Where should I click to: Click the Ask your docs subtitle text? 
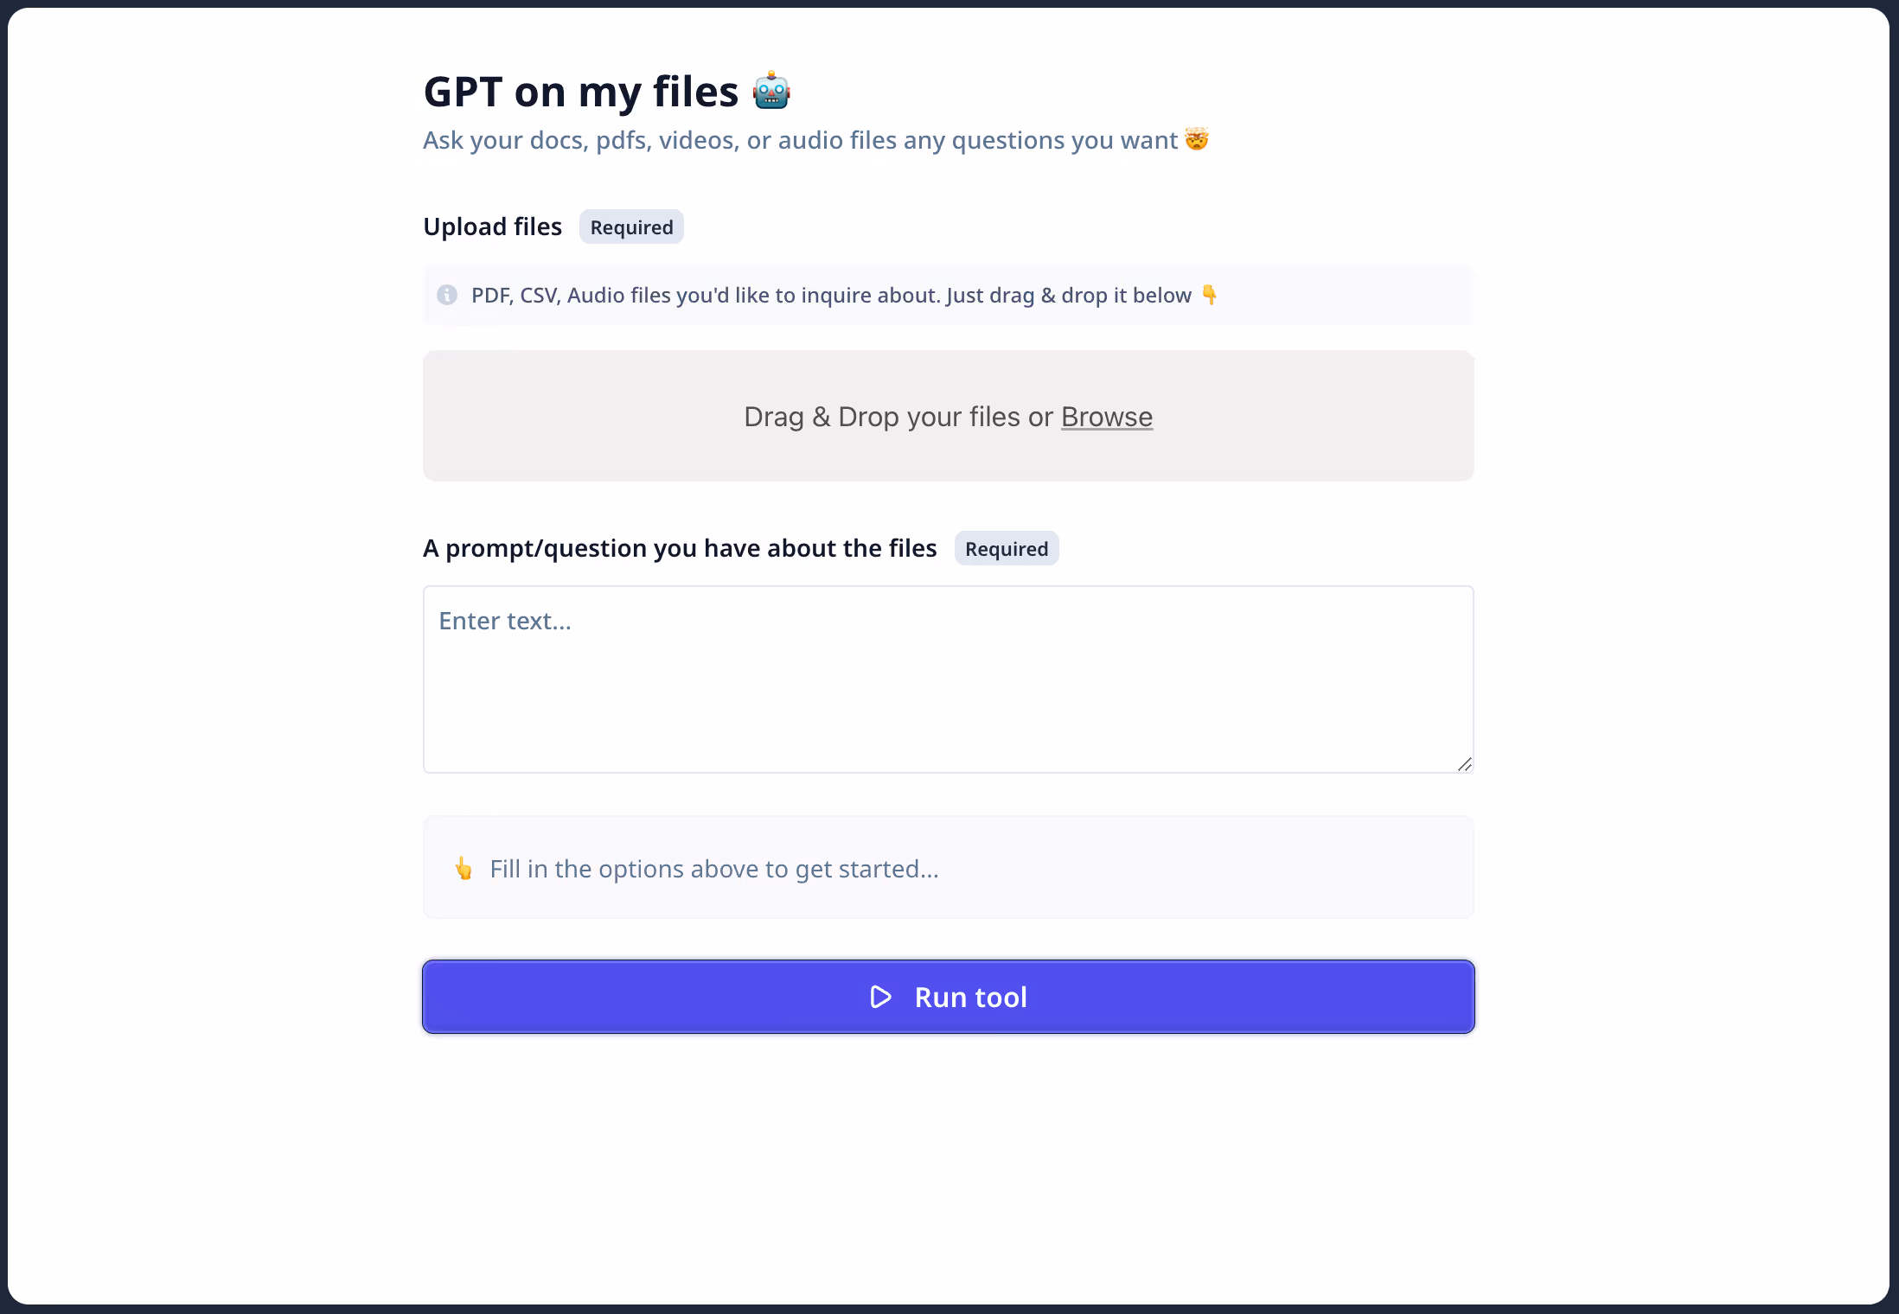800,140
